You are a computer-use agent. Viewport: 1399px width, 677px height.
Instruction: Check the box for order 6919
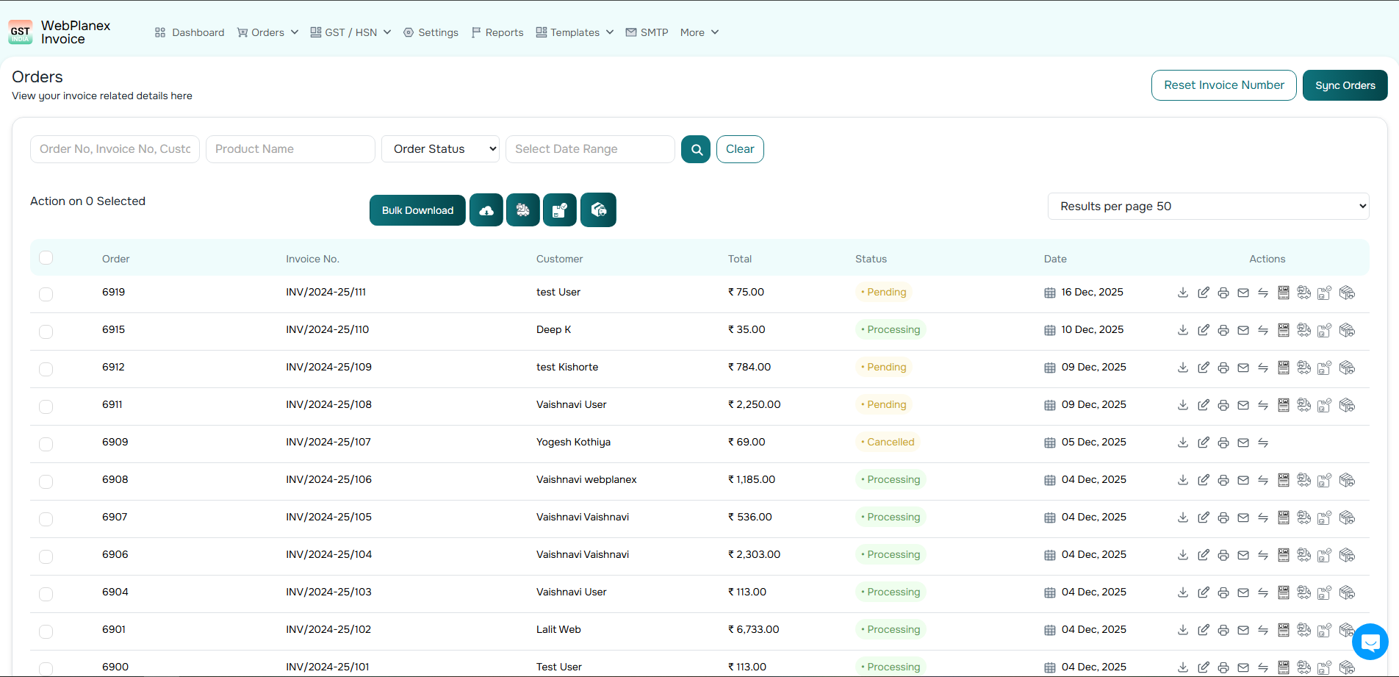pos(46,294)
